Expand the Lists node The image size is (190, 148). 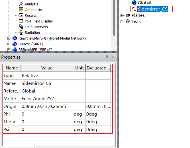click(122, 22)
